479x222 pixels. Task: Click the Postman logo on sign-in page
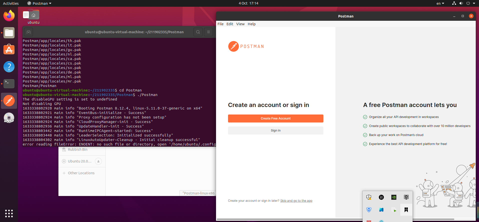pos(246,46)
